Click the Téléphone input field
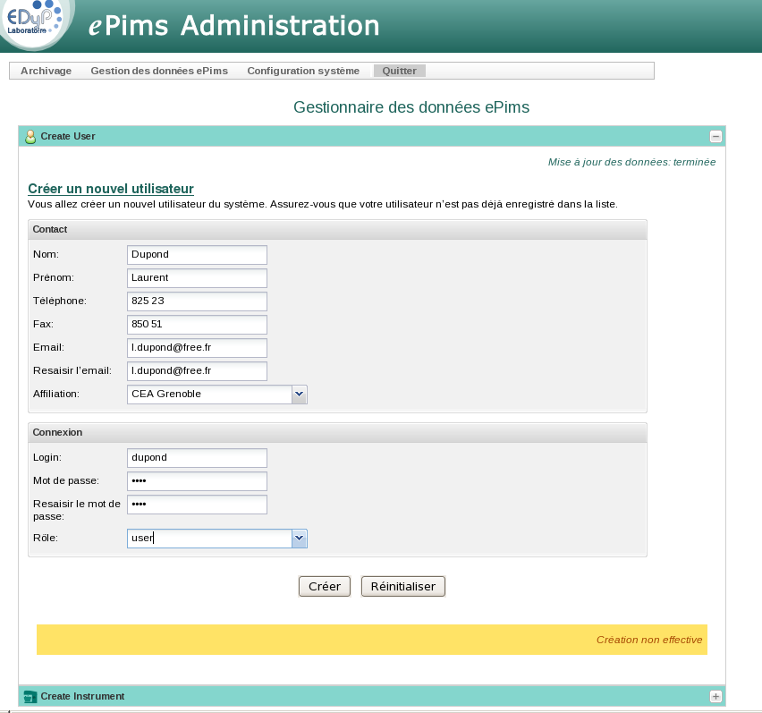The width and height of the screenshot is (762, 713). click(x=197, y=301)
